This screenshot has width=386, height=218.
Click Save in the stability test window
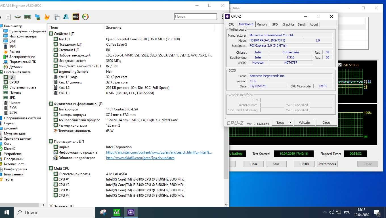tap(276, 164)
